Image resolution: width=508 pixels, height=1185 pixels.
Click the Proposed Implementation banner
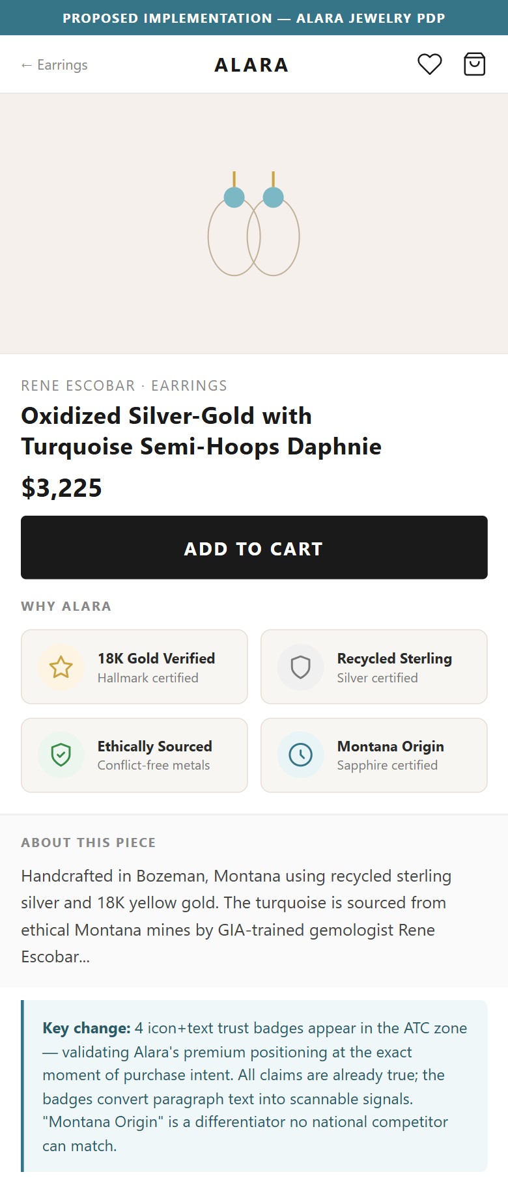(254, 18)
